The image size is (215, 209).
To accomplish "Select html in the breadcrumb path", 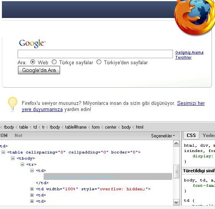I will (140, 127).
